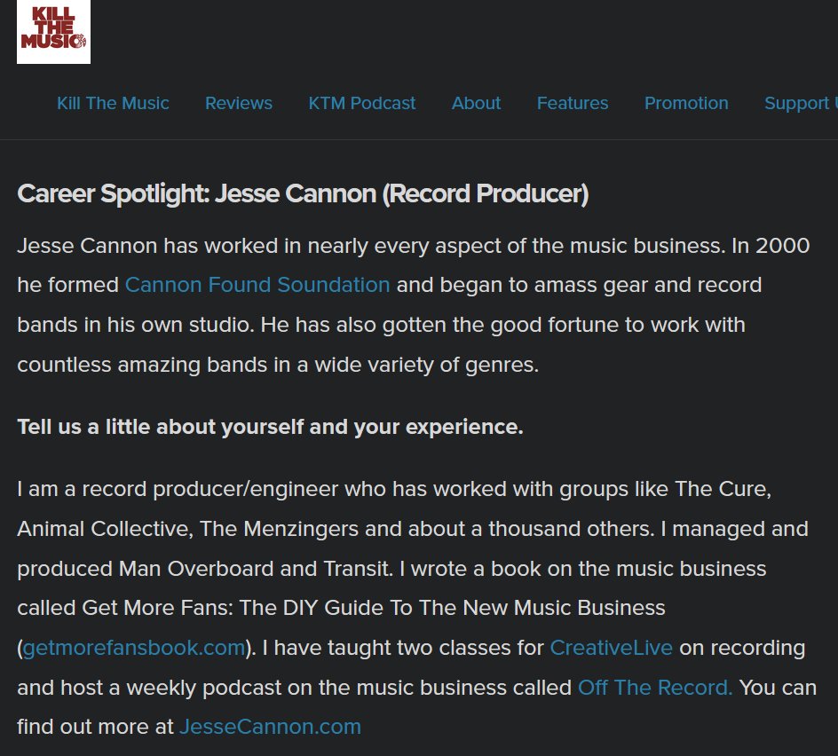The width and height of the screenshot is (838, 756).
Task: Follow the Cannon Found Soundation link
Action: (x=257, y=285)
